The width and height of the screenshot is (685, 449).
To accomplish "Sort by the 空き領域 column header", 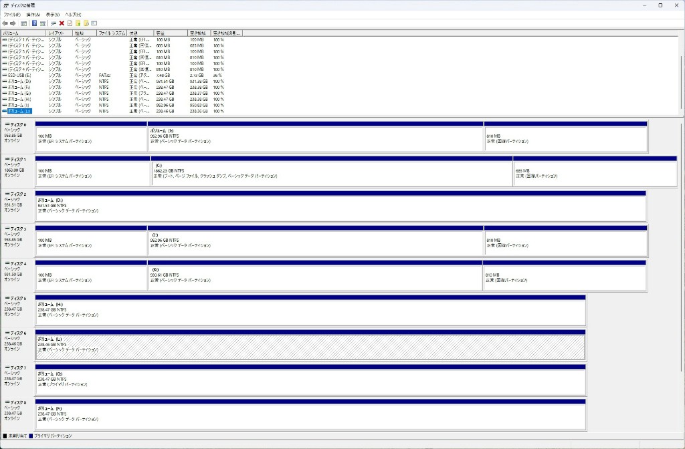I will [199, 33].
